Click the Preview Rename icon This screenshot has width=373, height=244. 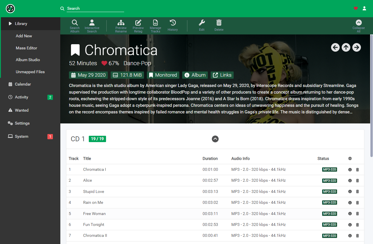(x=121, y=26)
